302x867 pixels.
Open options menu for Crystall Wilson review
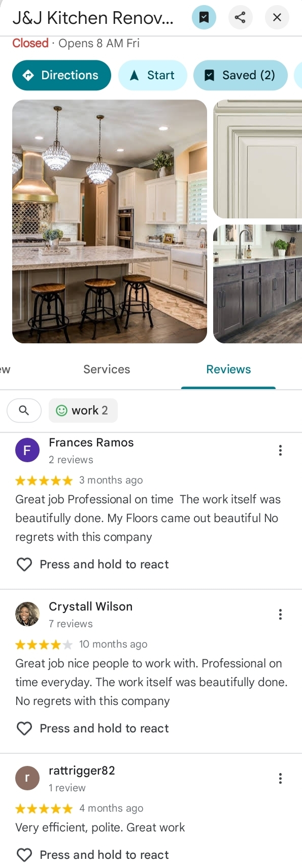280,615
